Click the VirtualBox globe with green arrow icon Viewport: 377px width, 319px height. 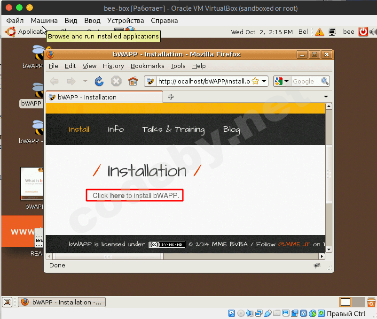point(313,313)
